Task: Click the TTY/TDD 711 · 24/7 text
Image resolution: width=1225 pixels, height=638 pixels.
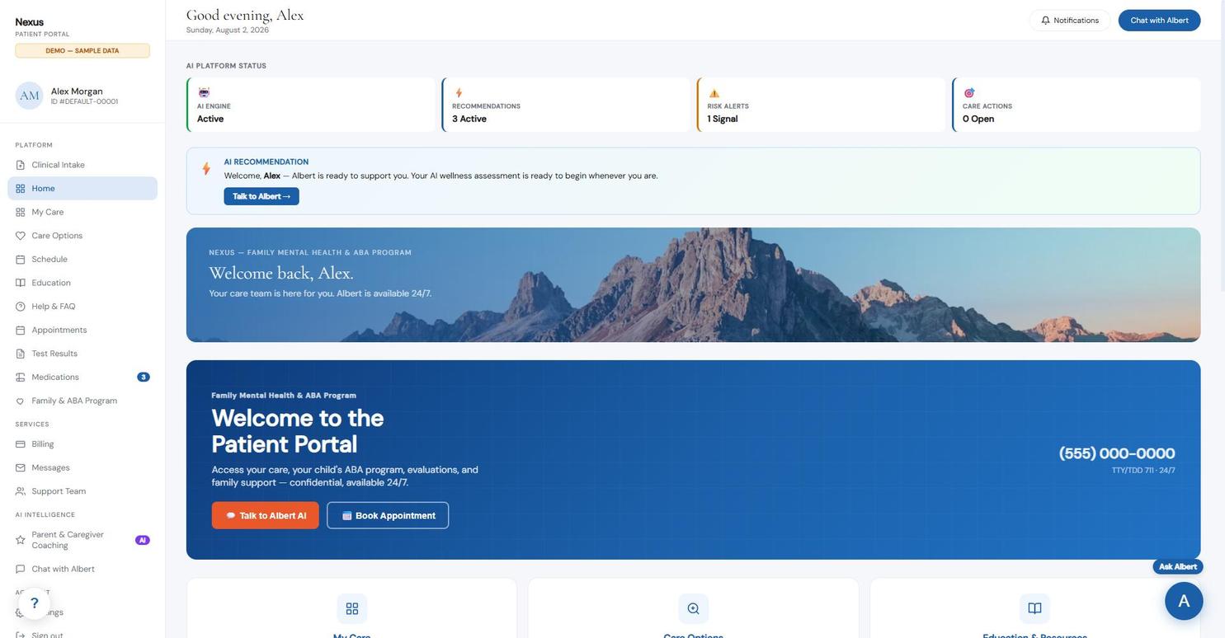Action: (1143, 471)
